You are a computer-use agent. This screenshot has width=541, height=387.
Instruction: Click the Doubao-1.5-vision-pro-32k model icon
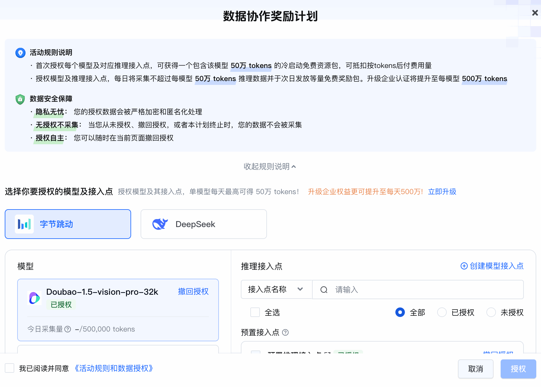click(34, 298)
